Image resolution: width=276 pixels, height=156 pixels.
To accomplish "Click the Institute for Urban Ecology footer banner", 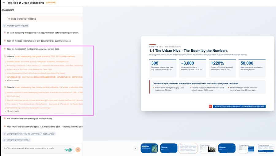I will (x=239, y=106).
